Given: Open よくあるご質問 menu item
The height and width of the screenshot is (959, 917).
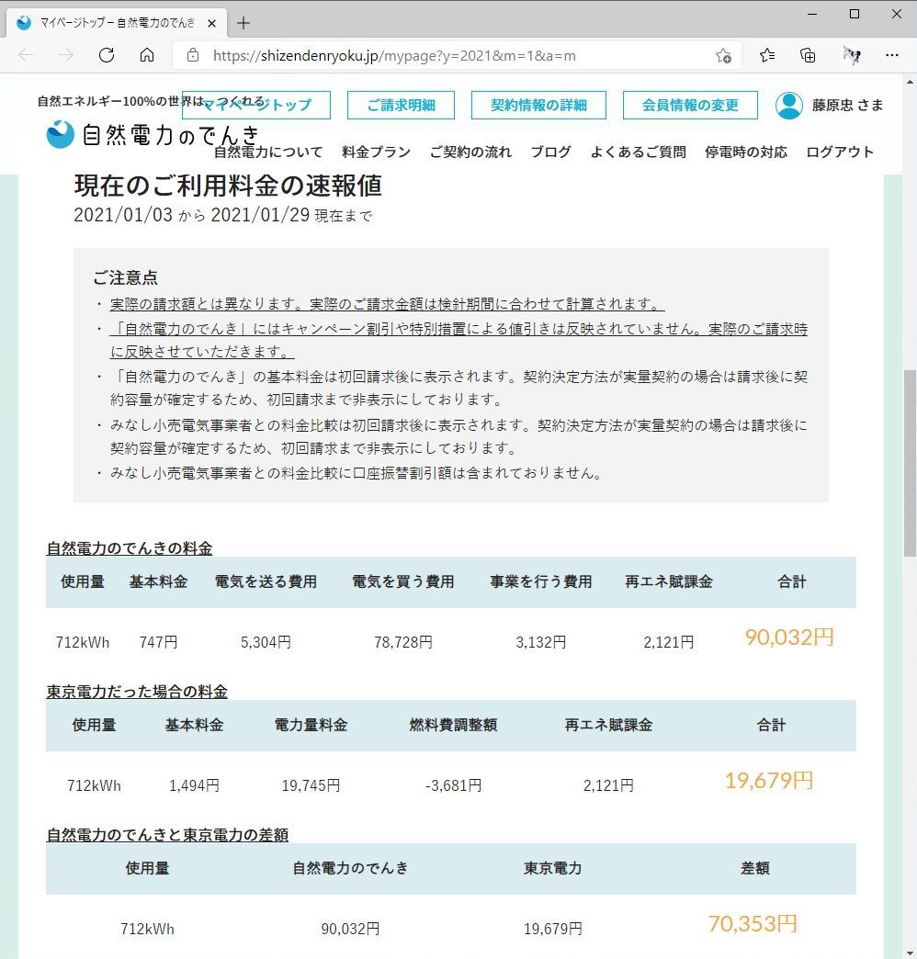Looking at the screenshot, I should pyautogui.click(x=638, y=152).
